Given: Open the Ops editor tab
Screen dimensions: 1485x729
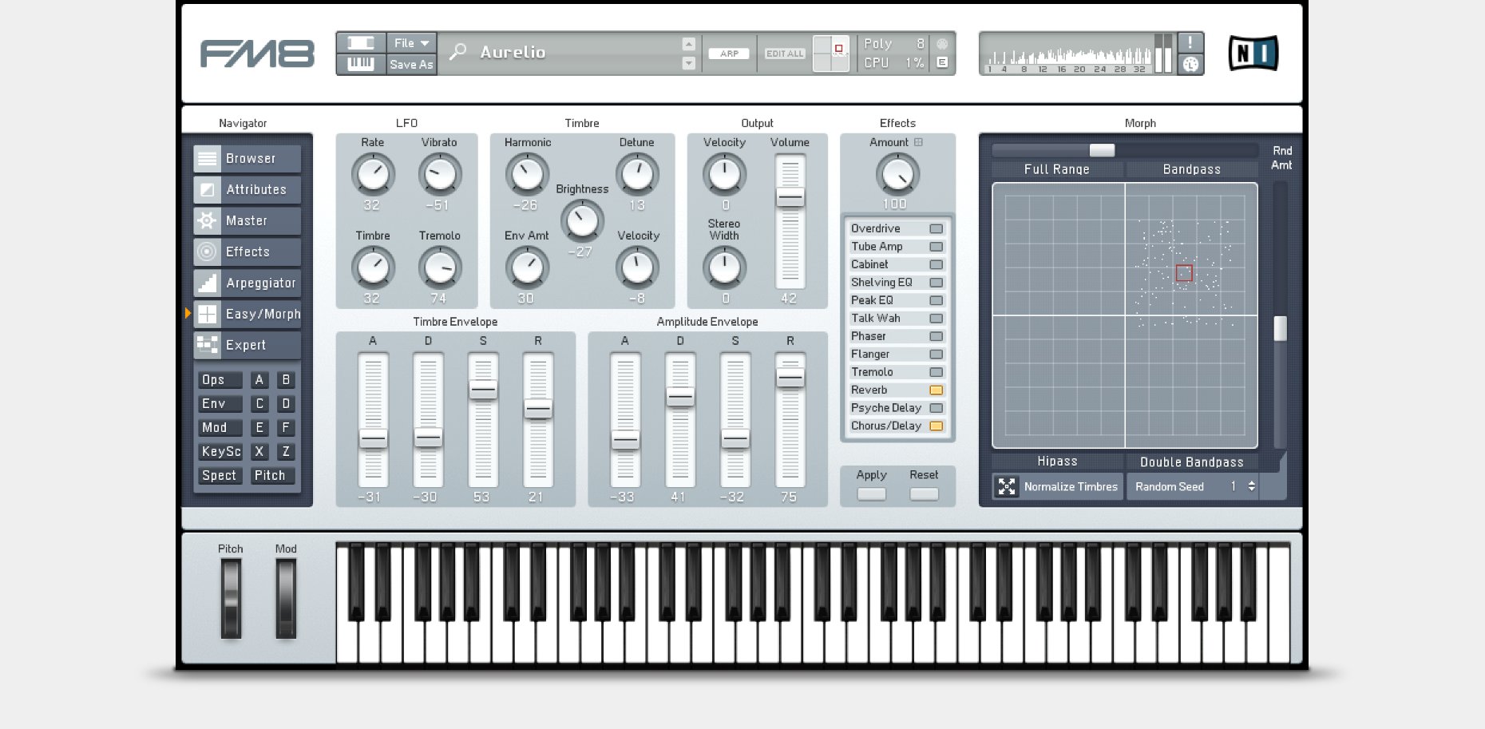Looking at the screenshot, I should 219,380.
